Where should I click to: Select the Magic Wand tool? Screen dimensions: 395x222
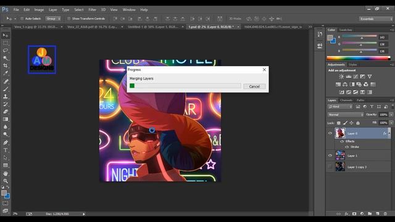6,58
